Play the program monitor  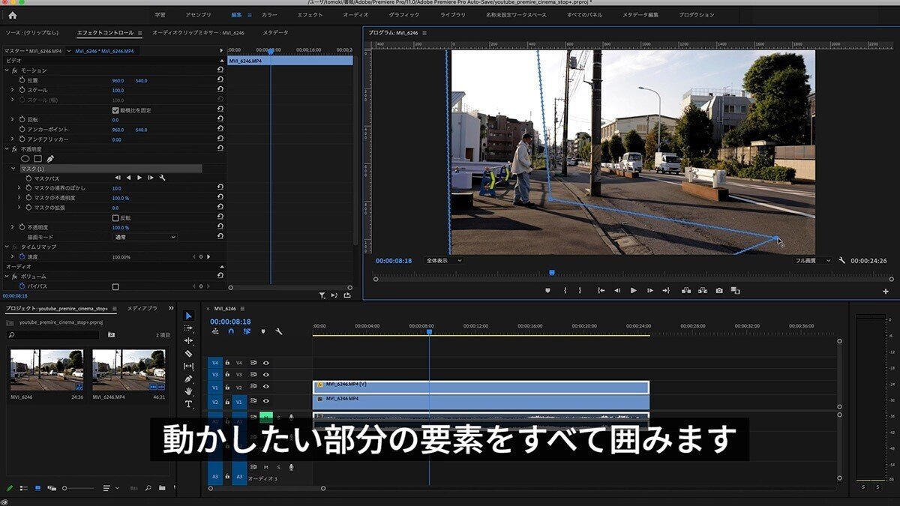click(634, 290)
